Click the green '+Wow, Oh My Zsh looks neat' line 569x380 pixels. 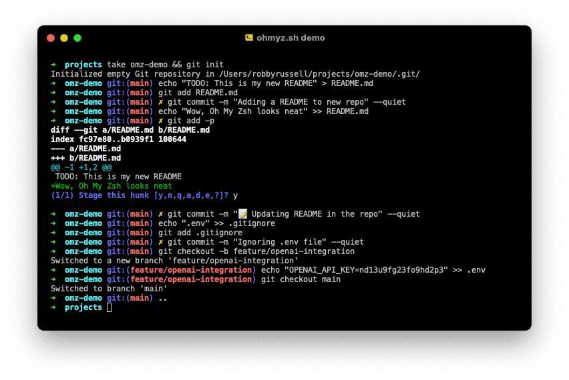[x=112, y=186]
